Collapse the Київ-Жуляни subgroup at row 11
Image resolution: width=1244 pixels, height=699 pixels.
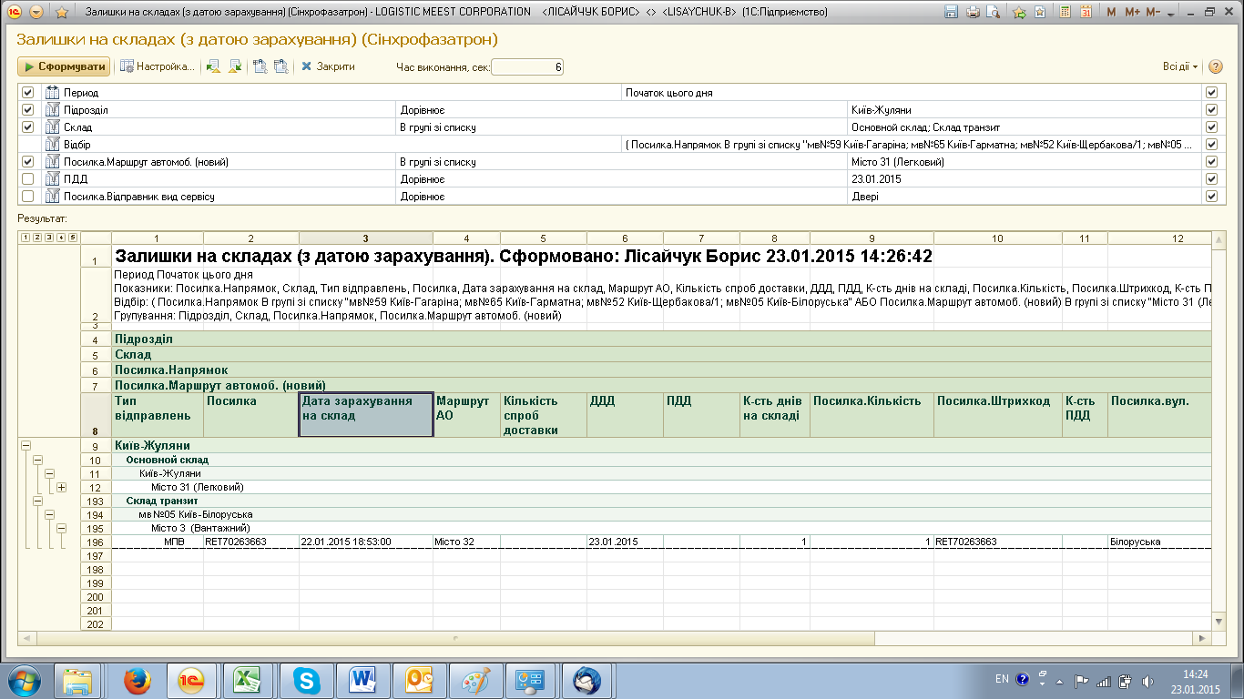tap(49, 474)
